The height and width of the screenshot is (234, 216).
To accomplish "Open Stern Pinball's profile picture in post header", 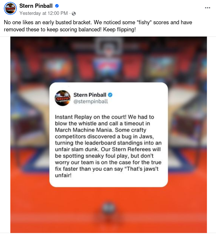I will (10, 8).
